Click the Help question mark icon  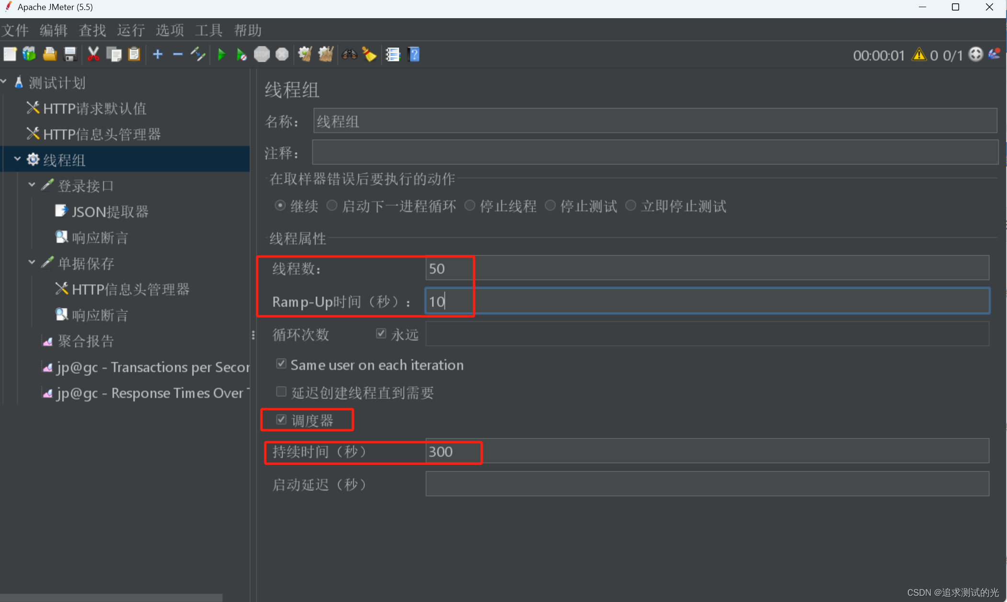point(414,55)
